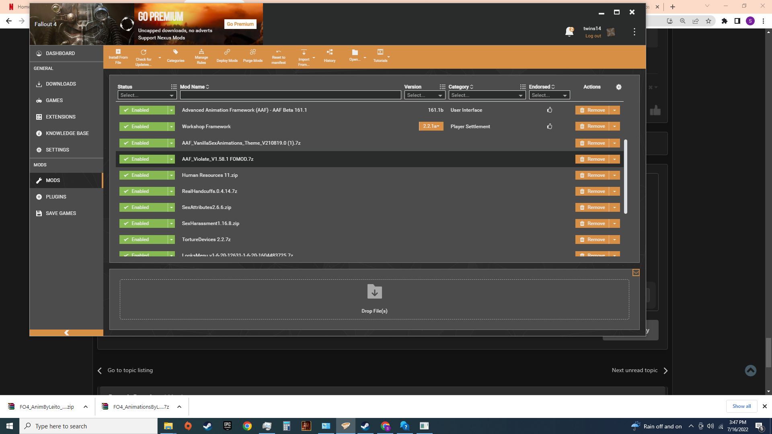The width and height of the screenshot is (772, 434).
Task: Click browser extensions puzzle icon
Action: (x=725, y=21)
